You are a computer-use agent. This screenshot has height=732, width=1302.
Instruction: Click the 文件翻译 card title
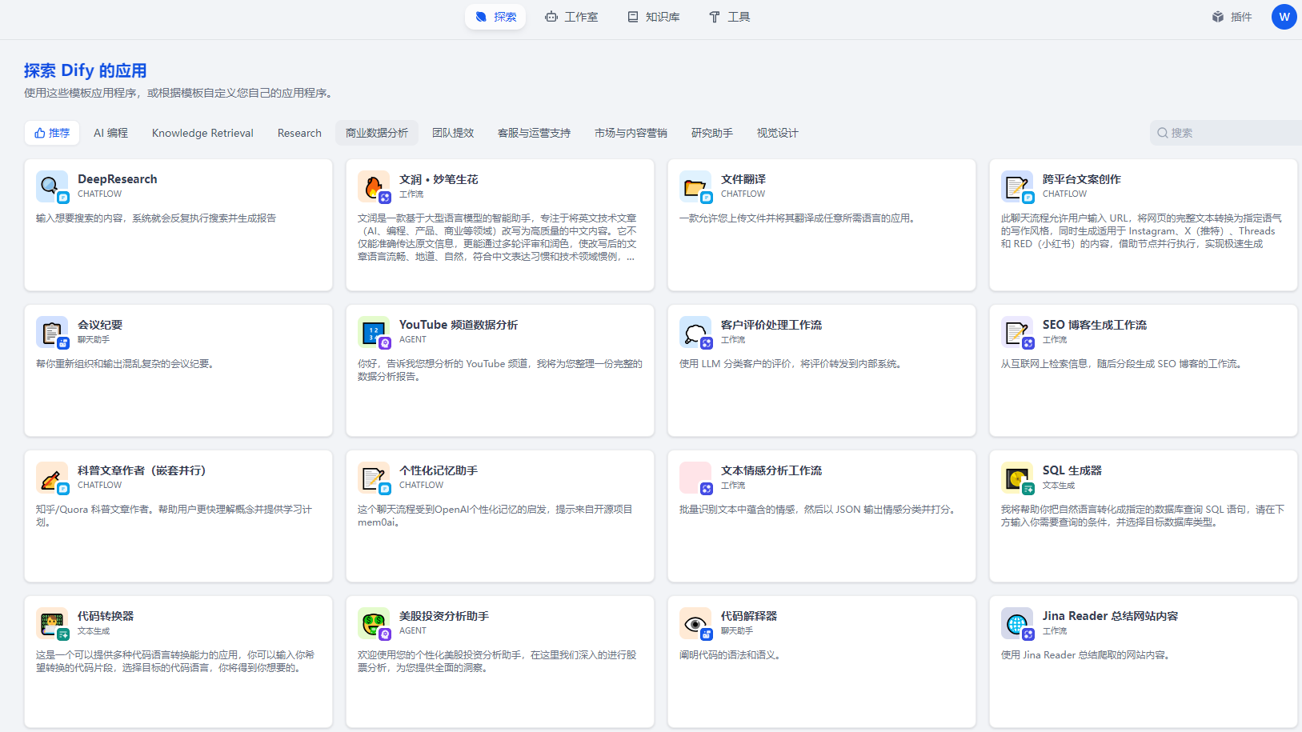[x=743, y=179]
